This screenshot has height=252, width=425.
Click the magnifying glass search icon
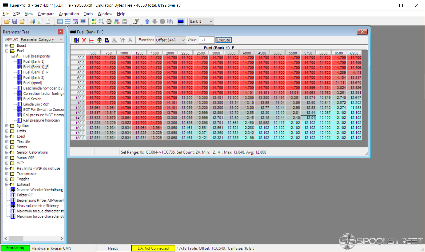[101, 21]
